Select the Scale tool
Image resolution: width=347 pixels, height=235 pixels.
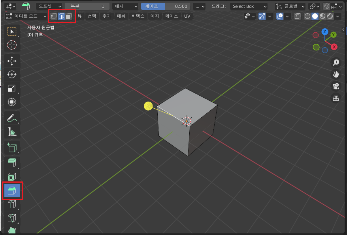tap(12, 89)
